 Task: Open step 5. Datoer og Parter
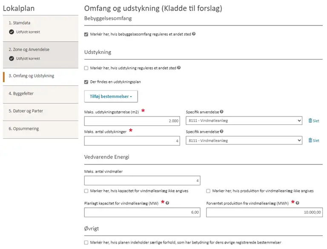pos(41,111)
